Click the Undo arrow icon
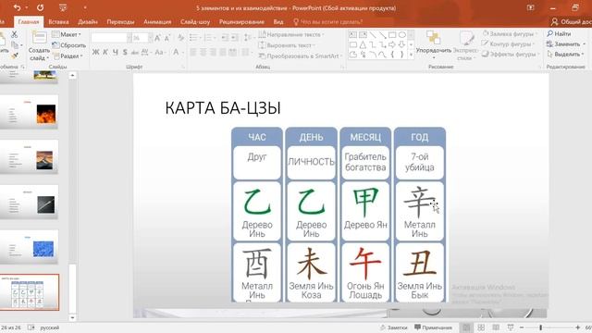The width and height of the screenshot is (592, 333). tap(17, 7)
